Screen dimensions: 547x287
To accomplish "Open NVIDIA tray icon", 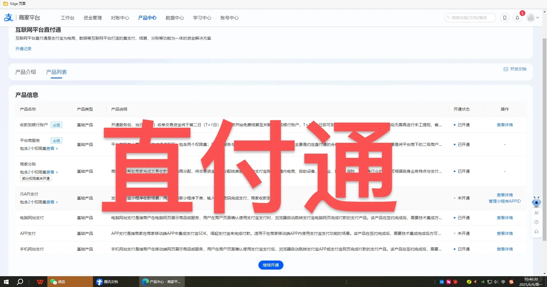I will (483, 282).
